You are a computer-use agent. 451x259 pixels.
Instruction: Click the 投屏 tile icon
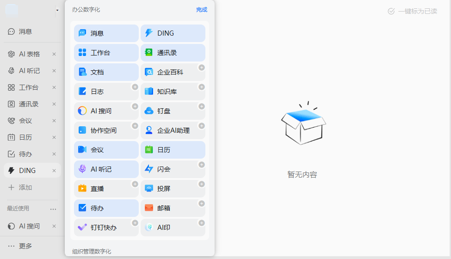coord(148,189)
